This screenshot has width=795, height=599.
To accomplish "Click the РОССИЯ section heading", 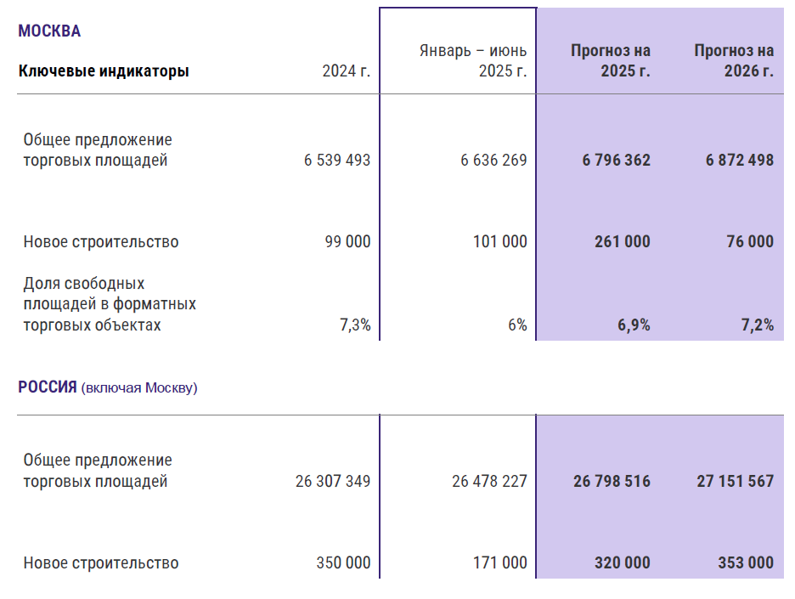I will (x=48, y=387).
